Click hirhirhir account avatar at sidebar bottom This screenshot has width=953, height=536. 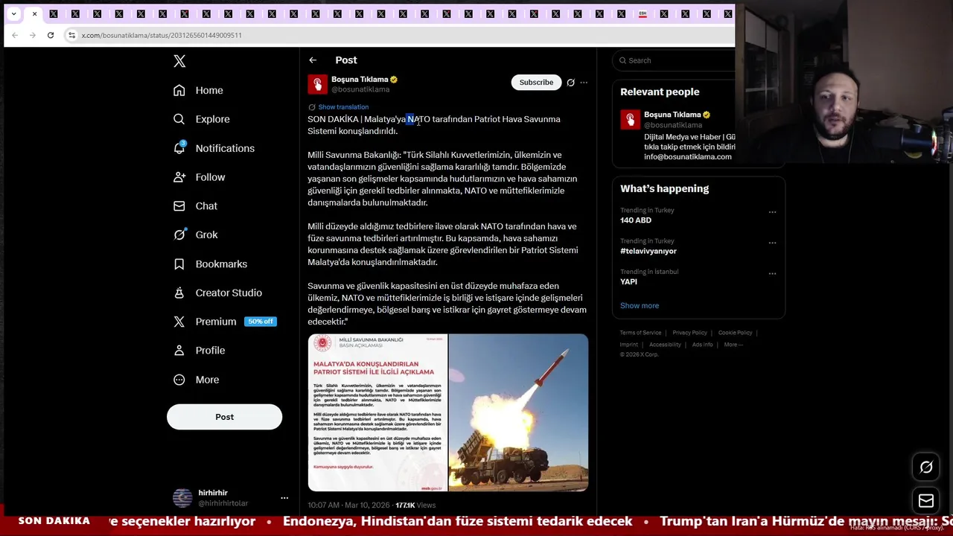pos(182,498)
